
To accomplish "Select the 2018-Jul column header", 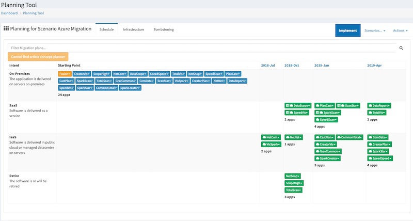I will click(x=268, y=66).
